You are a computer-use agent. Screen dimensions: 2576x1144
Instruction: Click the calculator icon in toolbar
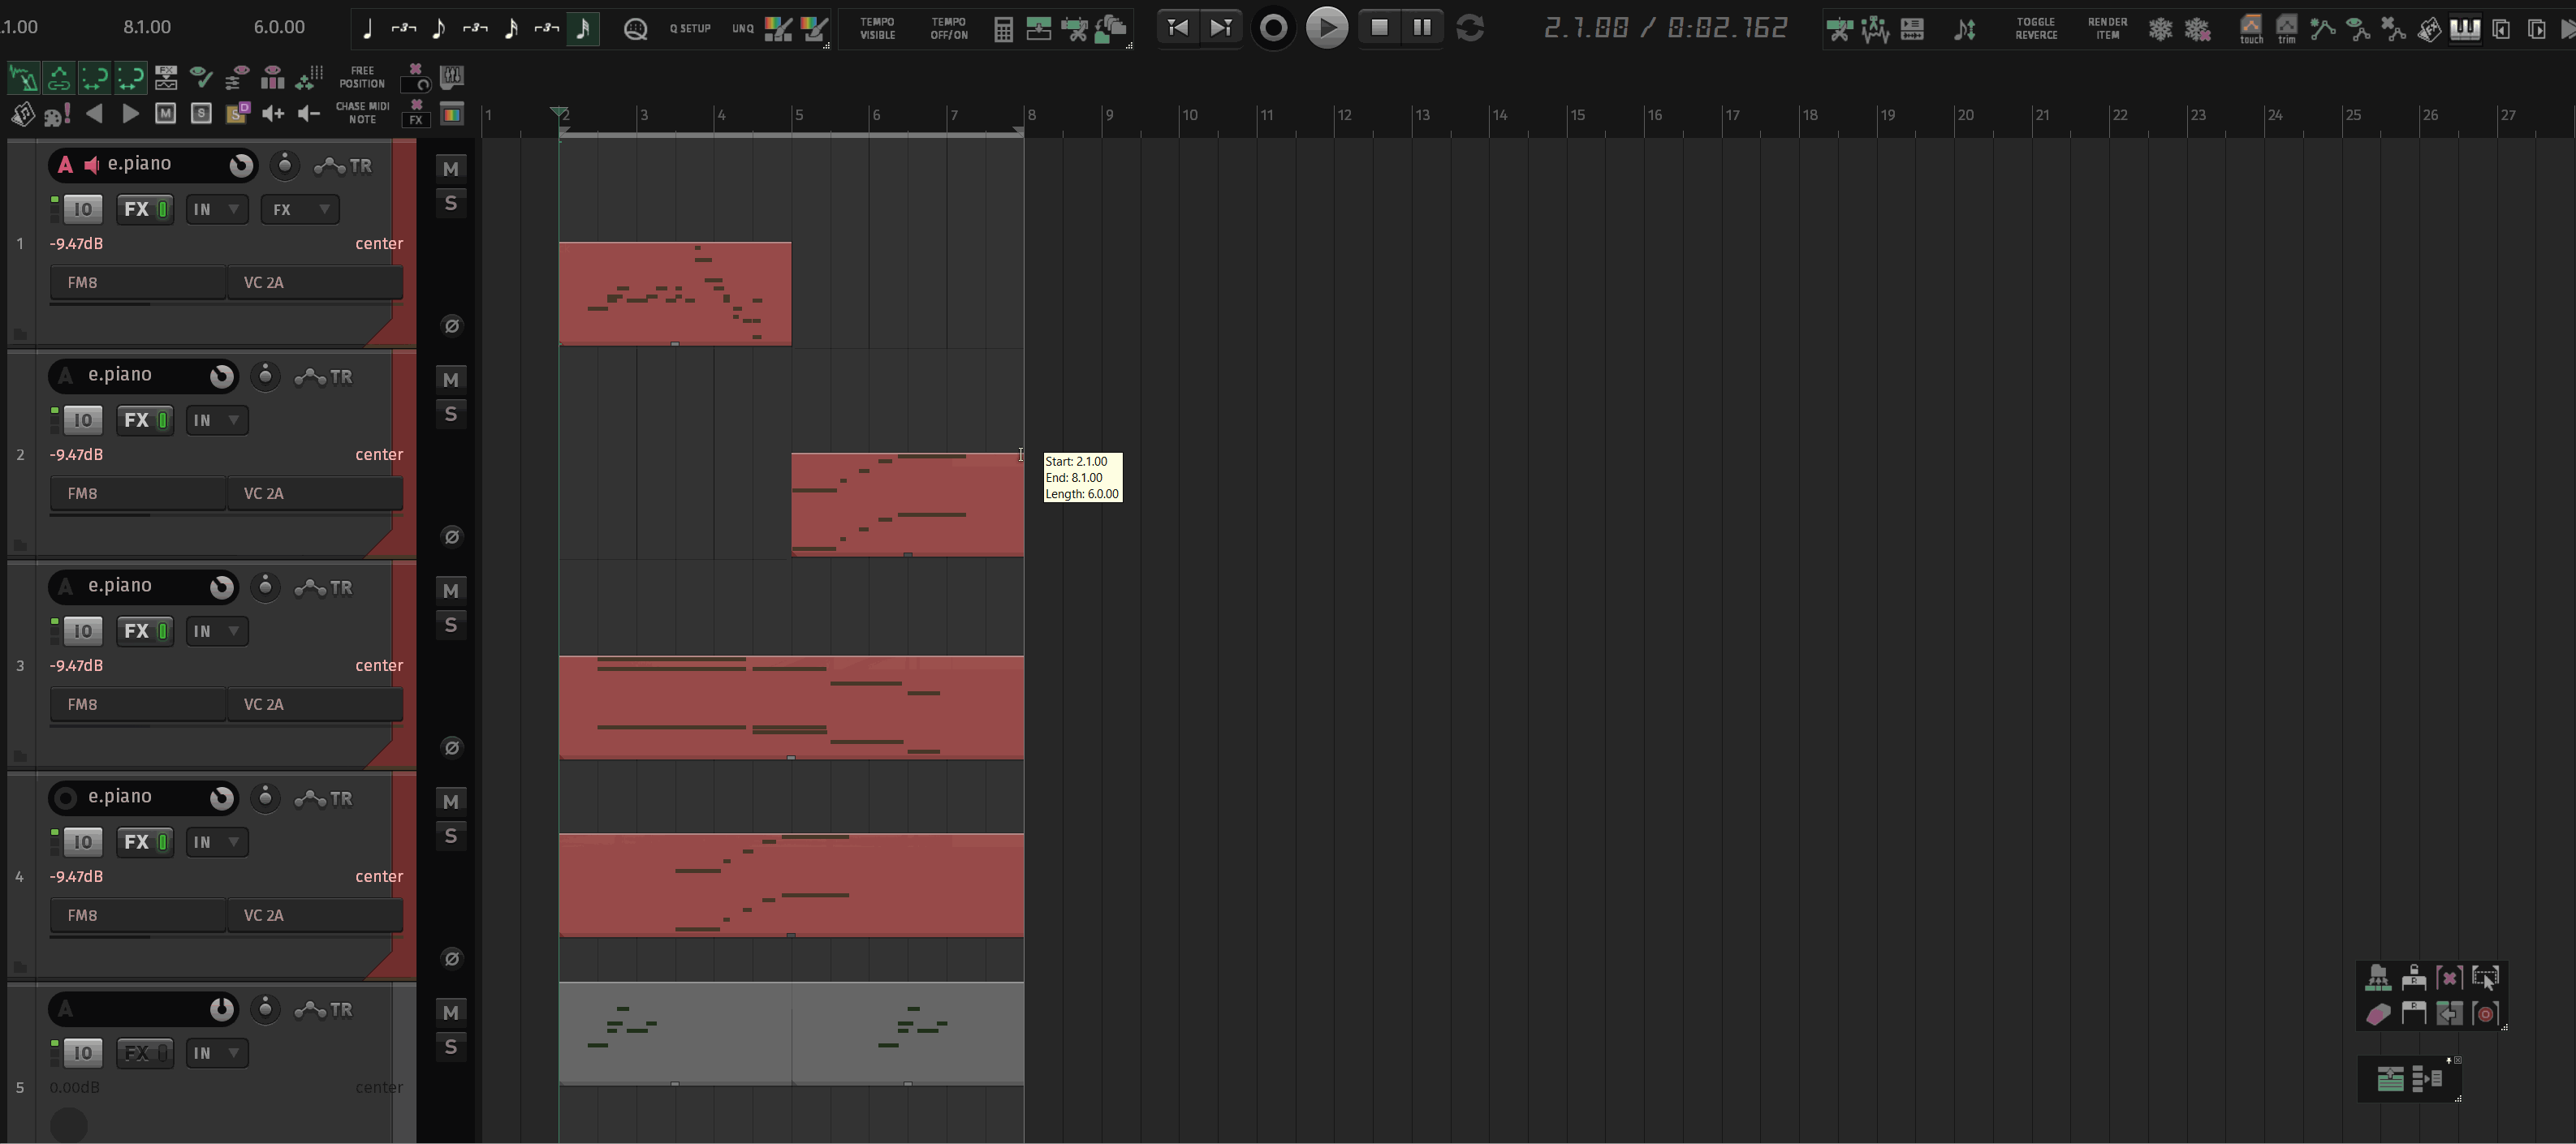pyautogui.click(x=1003, y=29)
